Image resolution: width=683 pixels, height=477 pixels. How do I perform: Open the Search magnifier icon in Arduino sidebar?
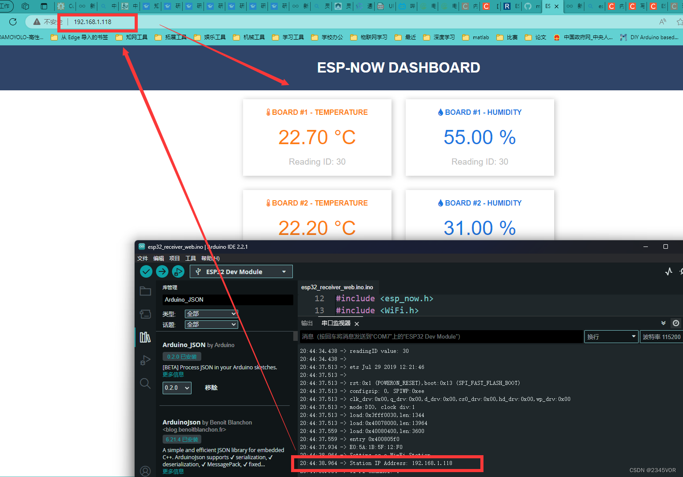pos(145,383)
